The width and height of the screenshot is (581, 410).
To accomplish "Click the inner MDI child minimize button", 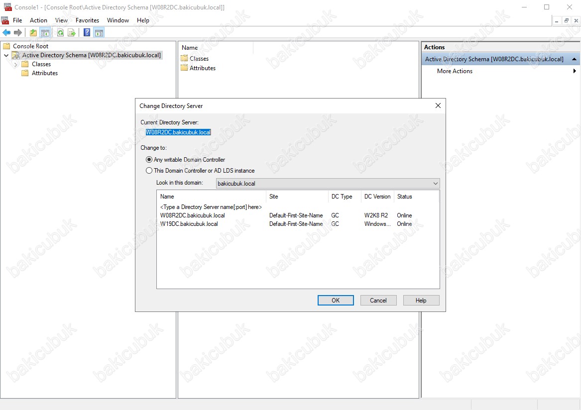I will point(557,21).
